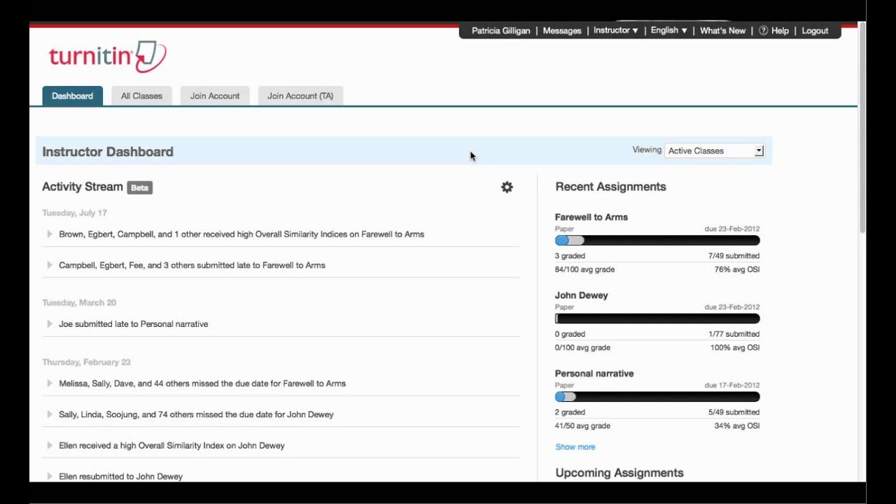The height and width of the screenshot is (504, 896).
Task: Click the '0/100 avg grade' text
Action: [x=582, y=348]
